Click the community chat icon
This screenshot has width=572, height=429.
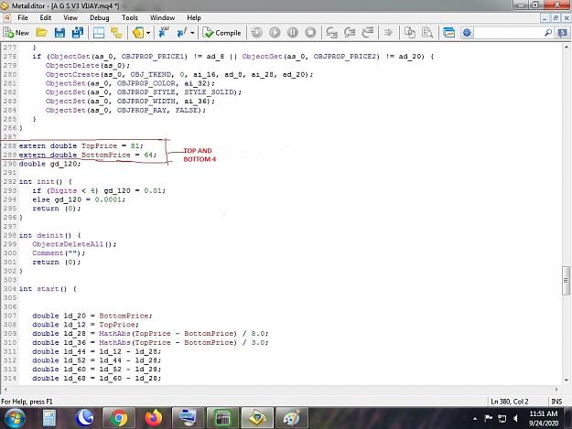(x=563, y=33)
